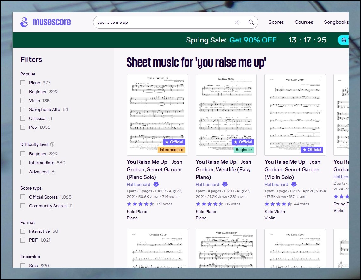The width and height of the screenshot is (361, 280).
Task: Switch to the Courses tab
Action: pos(304,22)
